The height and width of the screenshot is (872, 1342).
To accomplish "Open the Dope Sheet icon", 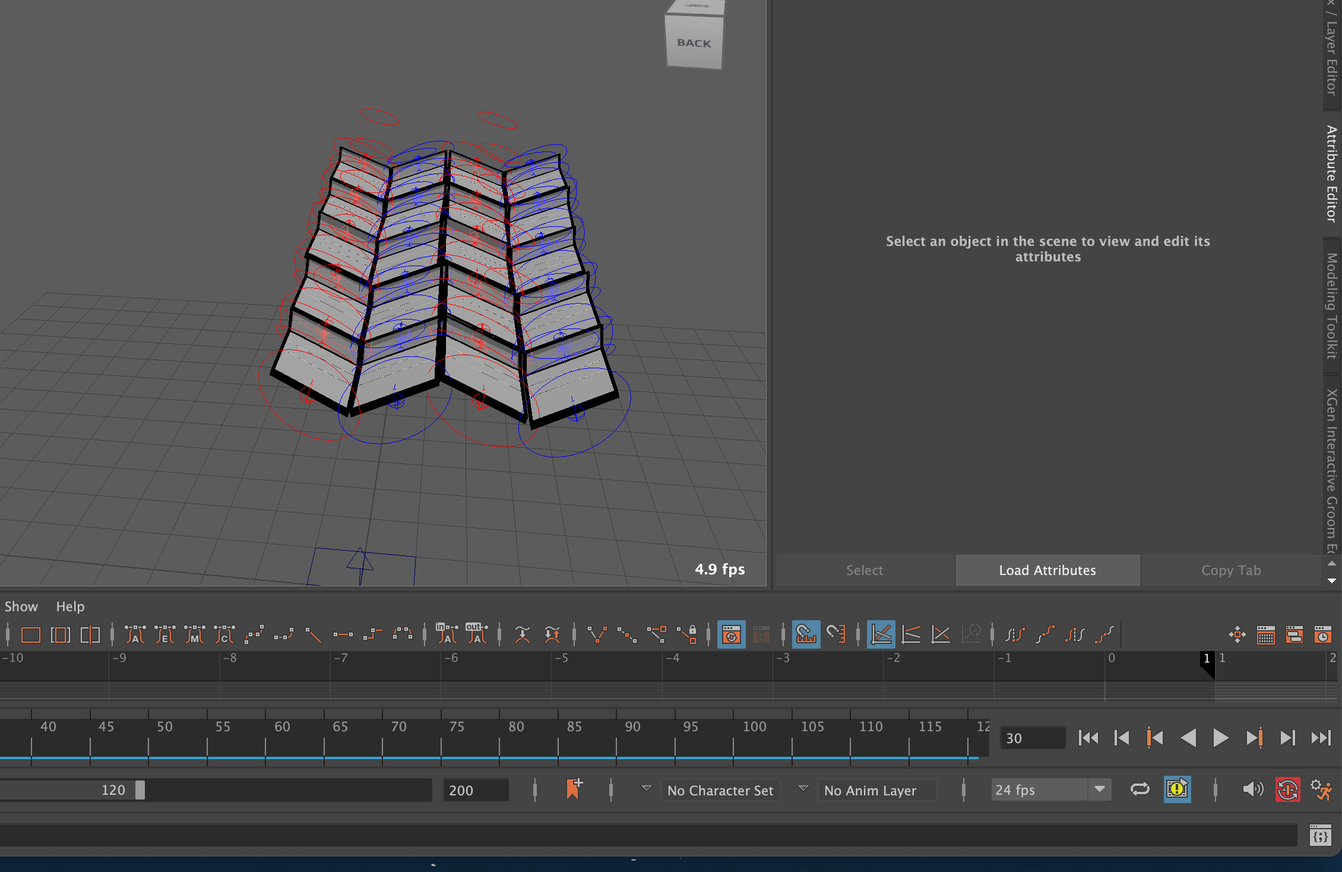I will tap(1265, 634).
